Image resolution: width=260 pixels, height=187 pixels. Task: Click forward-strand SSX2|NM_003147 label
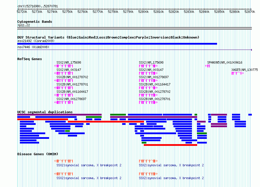(151, 70)
